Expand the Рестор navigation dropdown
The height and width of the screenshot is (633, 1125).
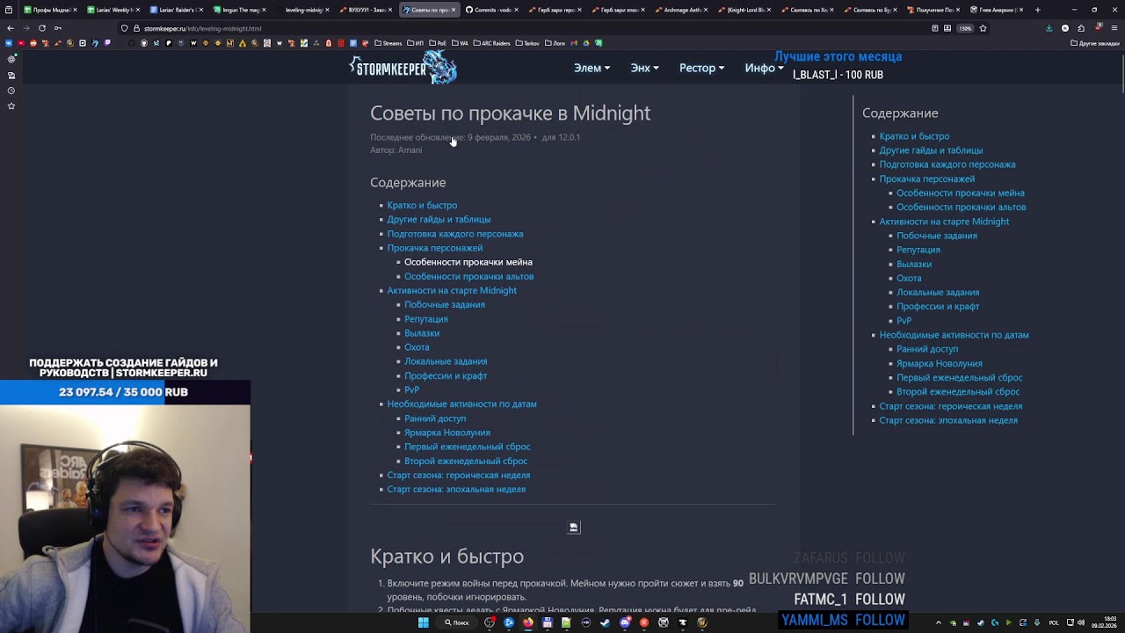[701, 68]
